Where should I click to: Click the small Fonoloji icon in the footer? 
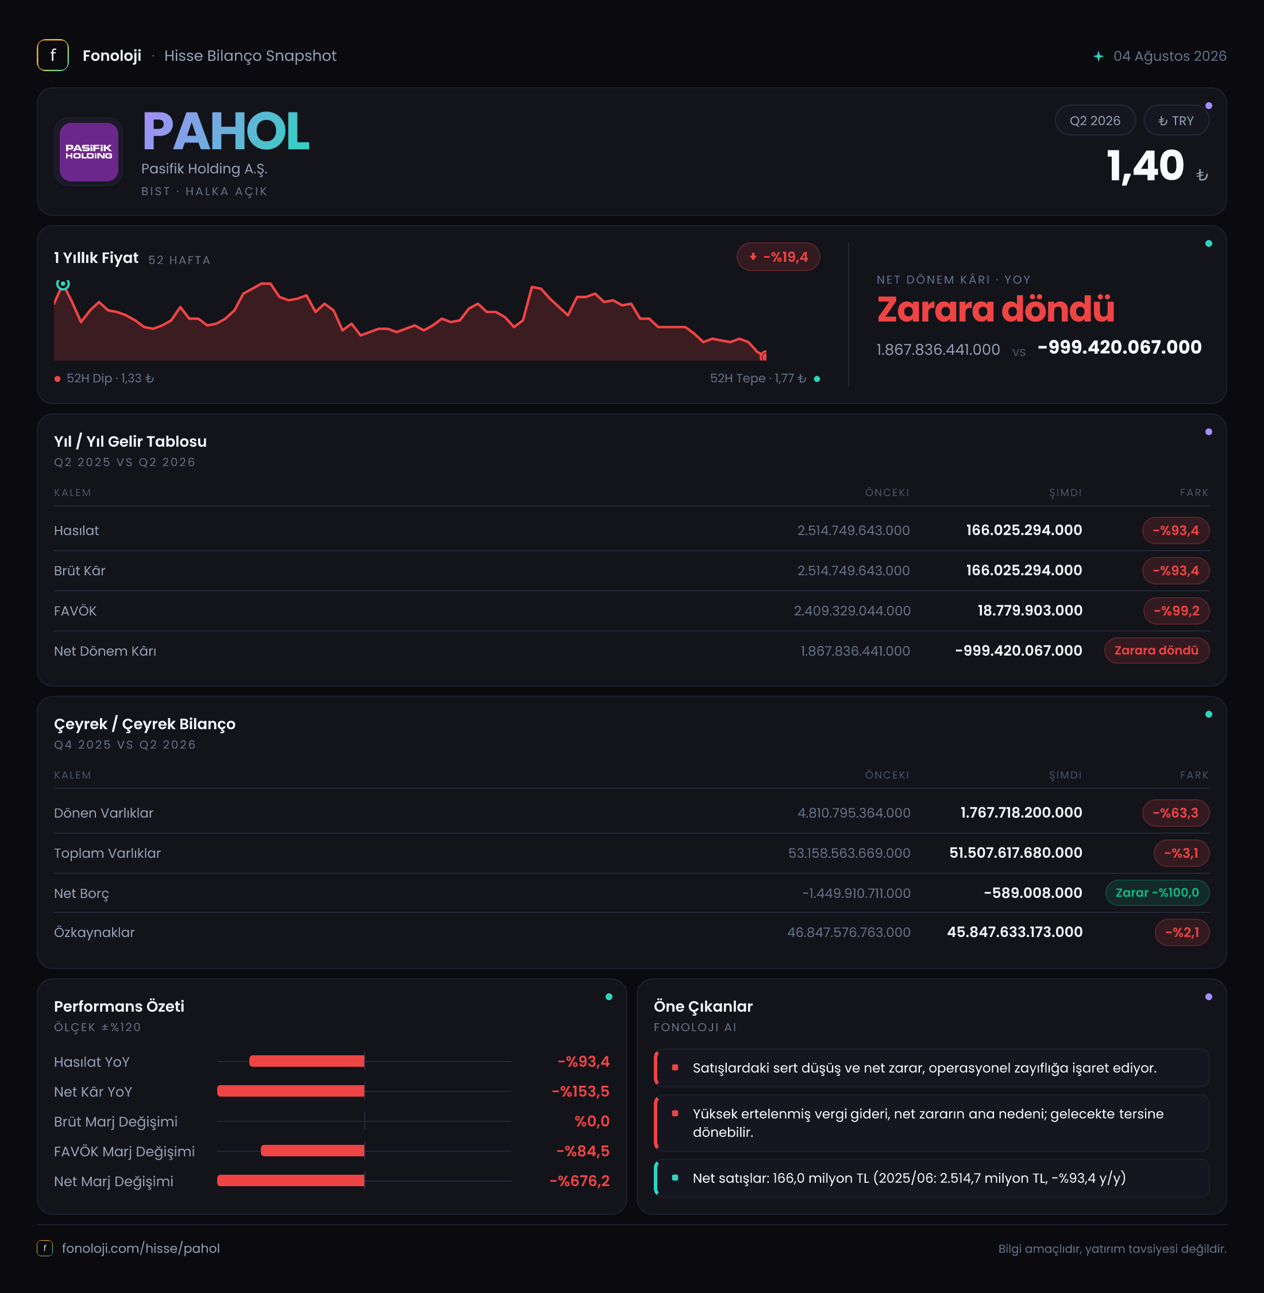click(x=44, y=1248)
